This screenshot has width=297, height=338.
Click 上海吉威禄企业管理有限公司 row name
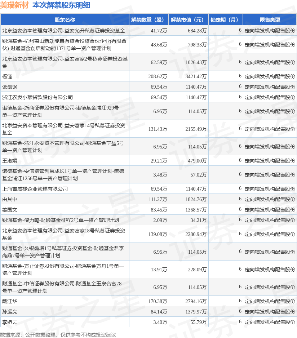click(x=35, y=189)
